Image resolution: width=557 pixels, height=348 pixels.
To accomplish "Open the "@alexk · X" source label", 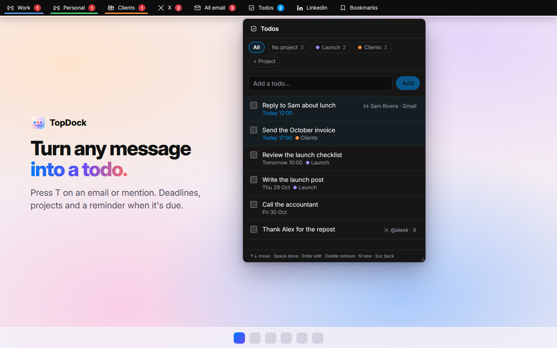I will coord(400,230).
